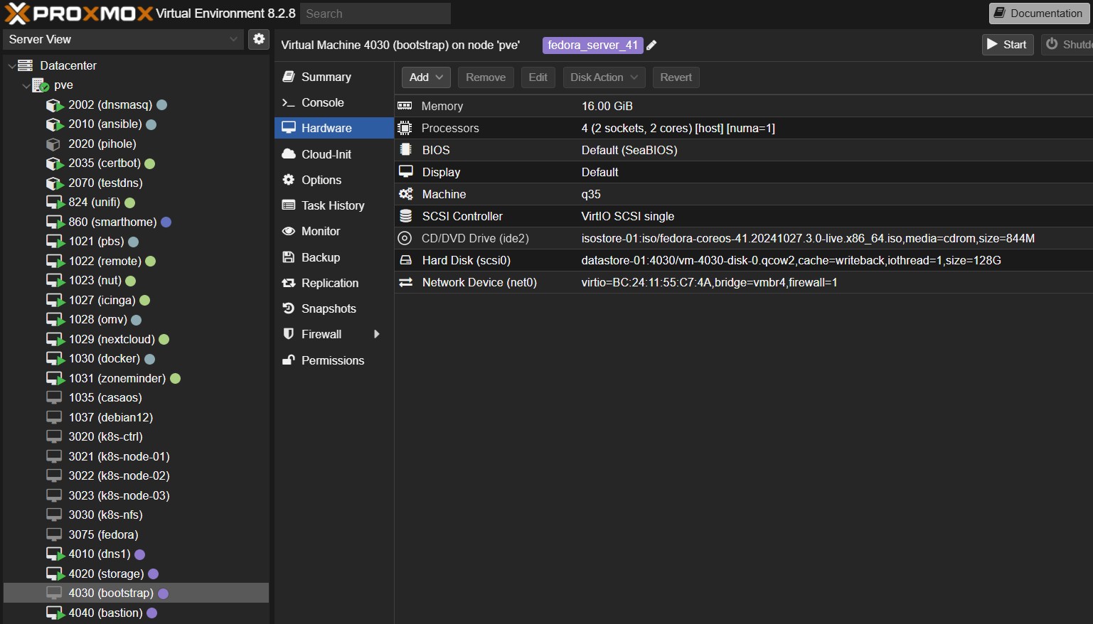Collapse the pve node in tree
The height and width of the screenshot is (624, 1093).
(26, 85)
